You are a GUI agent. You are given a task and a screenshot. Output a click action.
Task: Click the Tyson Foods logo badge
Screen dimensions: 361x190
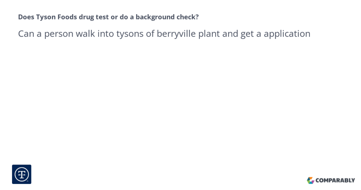(22, 174)
